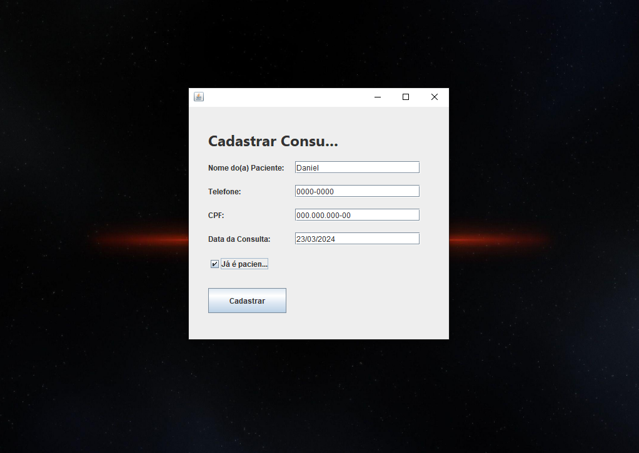Click the consultation date field 23/03/2024

[356, 239]
